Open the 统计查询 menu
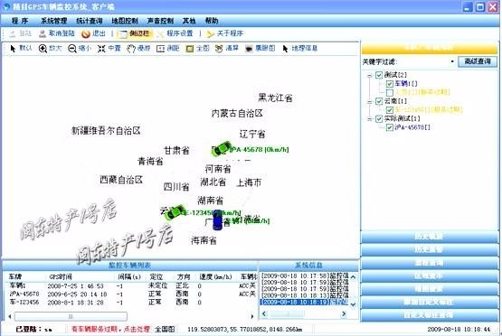The height and width of the screenshot is (336, 502). coord(90,21)
